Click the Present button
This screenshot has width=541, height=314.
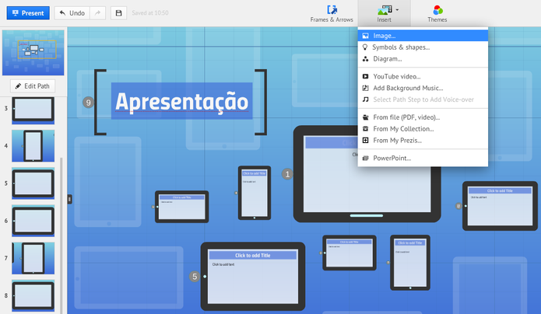click(28, 13)
